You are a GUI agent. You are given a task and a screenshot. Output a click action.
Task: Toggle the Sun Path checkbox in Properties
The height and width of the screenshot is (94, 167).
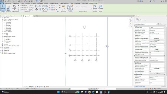click(x=150, y=54)
